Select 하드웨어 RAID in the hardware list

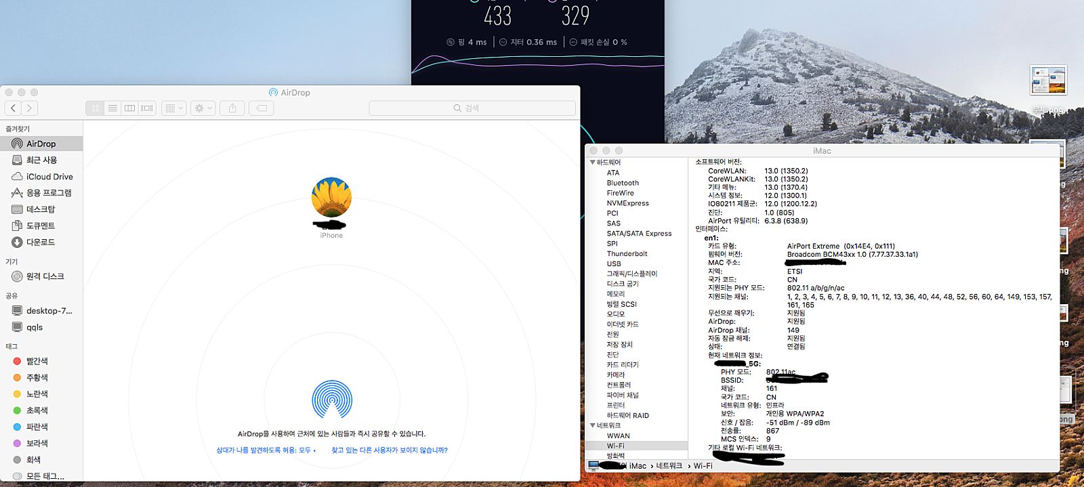(x=628, y=415)
